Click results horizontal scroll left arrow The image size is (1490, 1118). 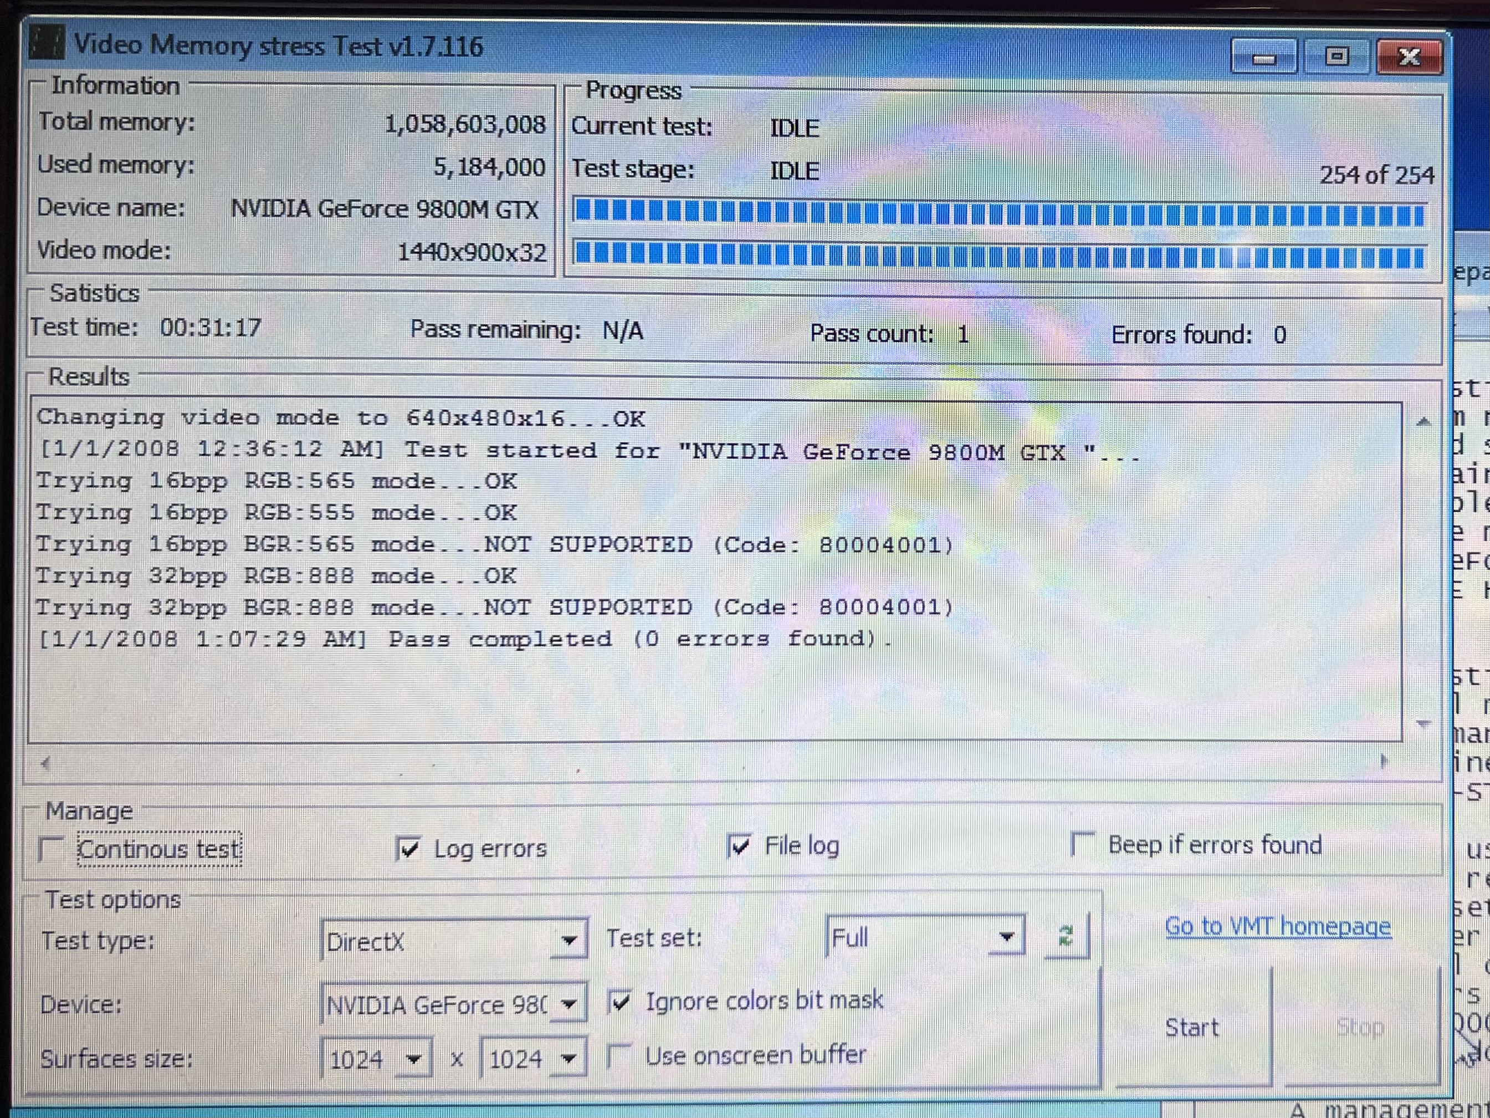pyautogui.click(x=45, y=763)
